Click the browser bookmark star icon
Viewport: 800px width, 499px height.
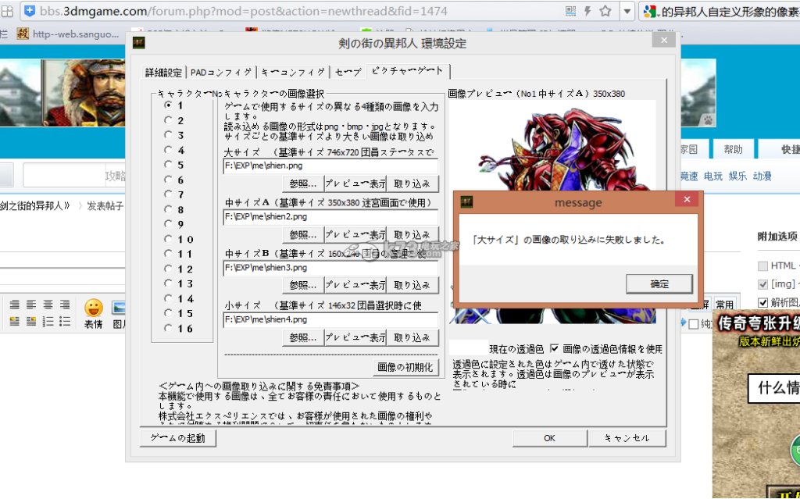[x=605, y=12]
